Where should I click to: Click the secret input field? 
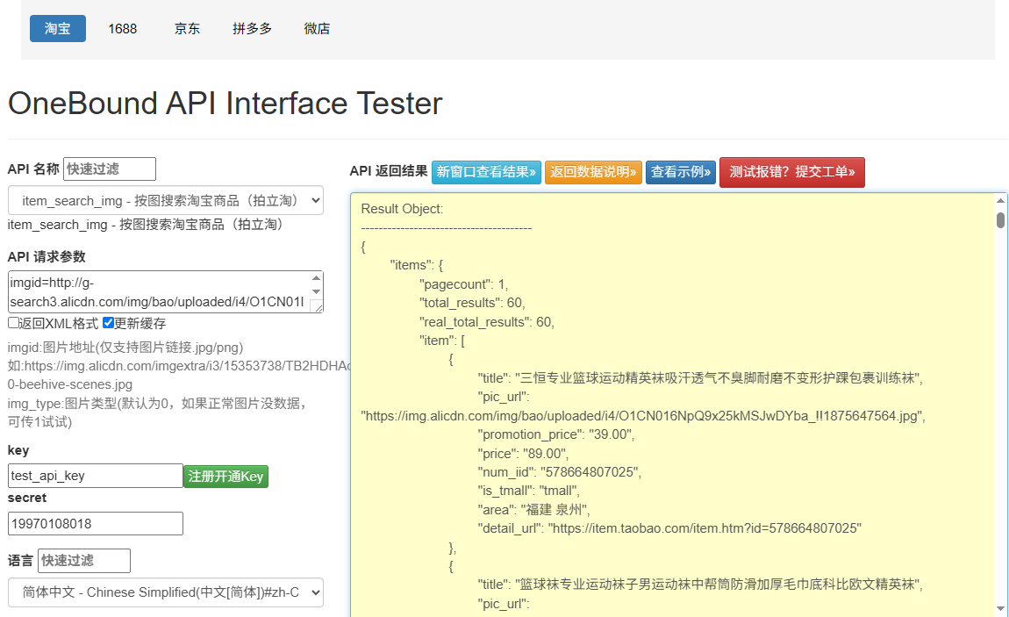96,523
